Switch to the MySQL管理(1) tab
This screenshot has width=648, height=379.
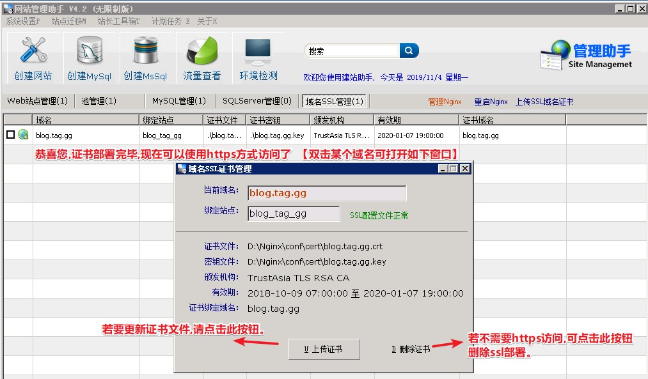click(179, 101)
